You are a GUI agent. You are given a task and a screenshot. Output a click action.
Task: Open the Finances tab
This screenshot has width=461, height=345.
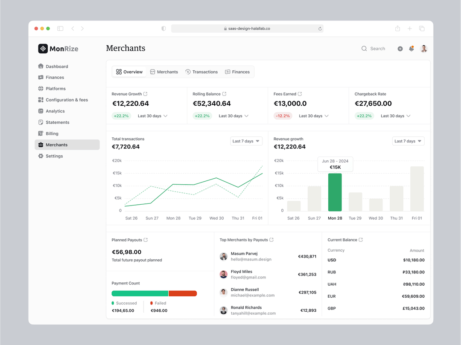(238, 72)
